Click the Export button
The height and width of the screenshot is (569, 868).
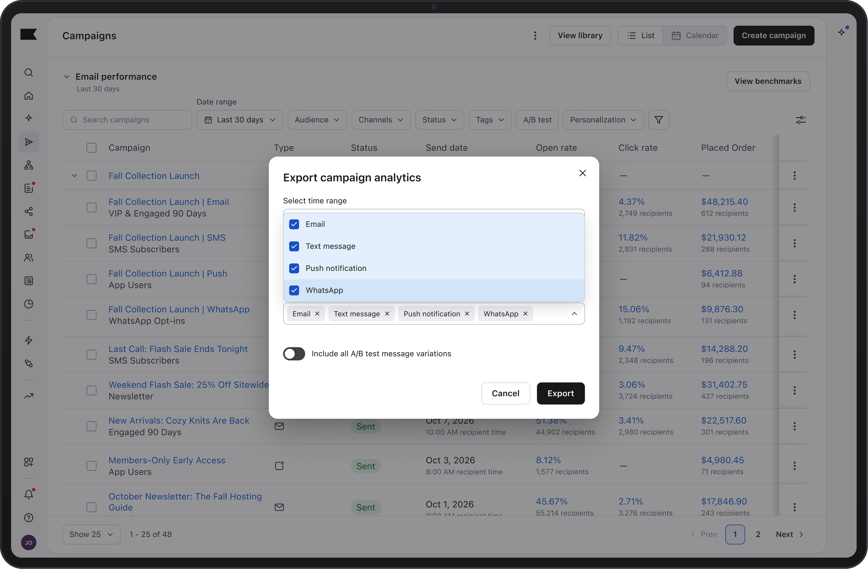pyautogui.click(x=560, y=393)
